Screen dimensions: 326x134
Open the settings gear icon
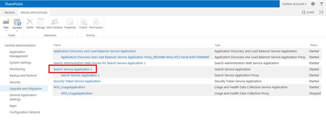click(x=313, y=4)
